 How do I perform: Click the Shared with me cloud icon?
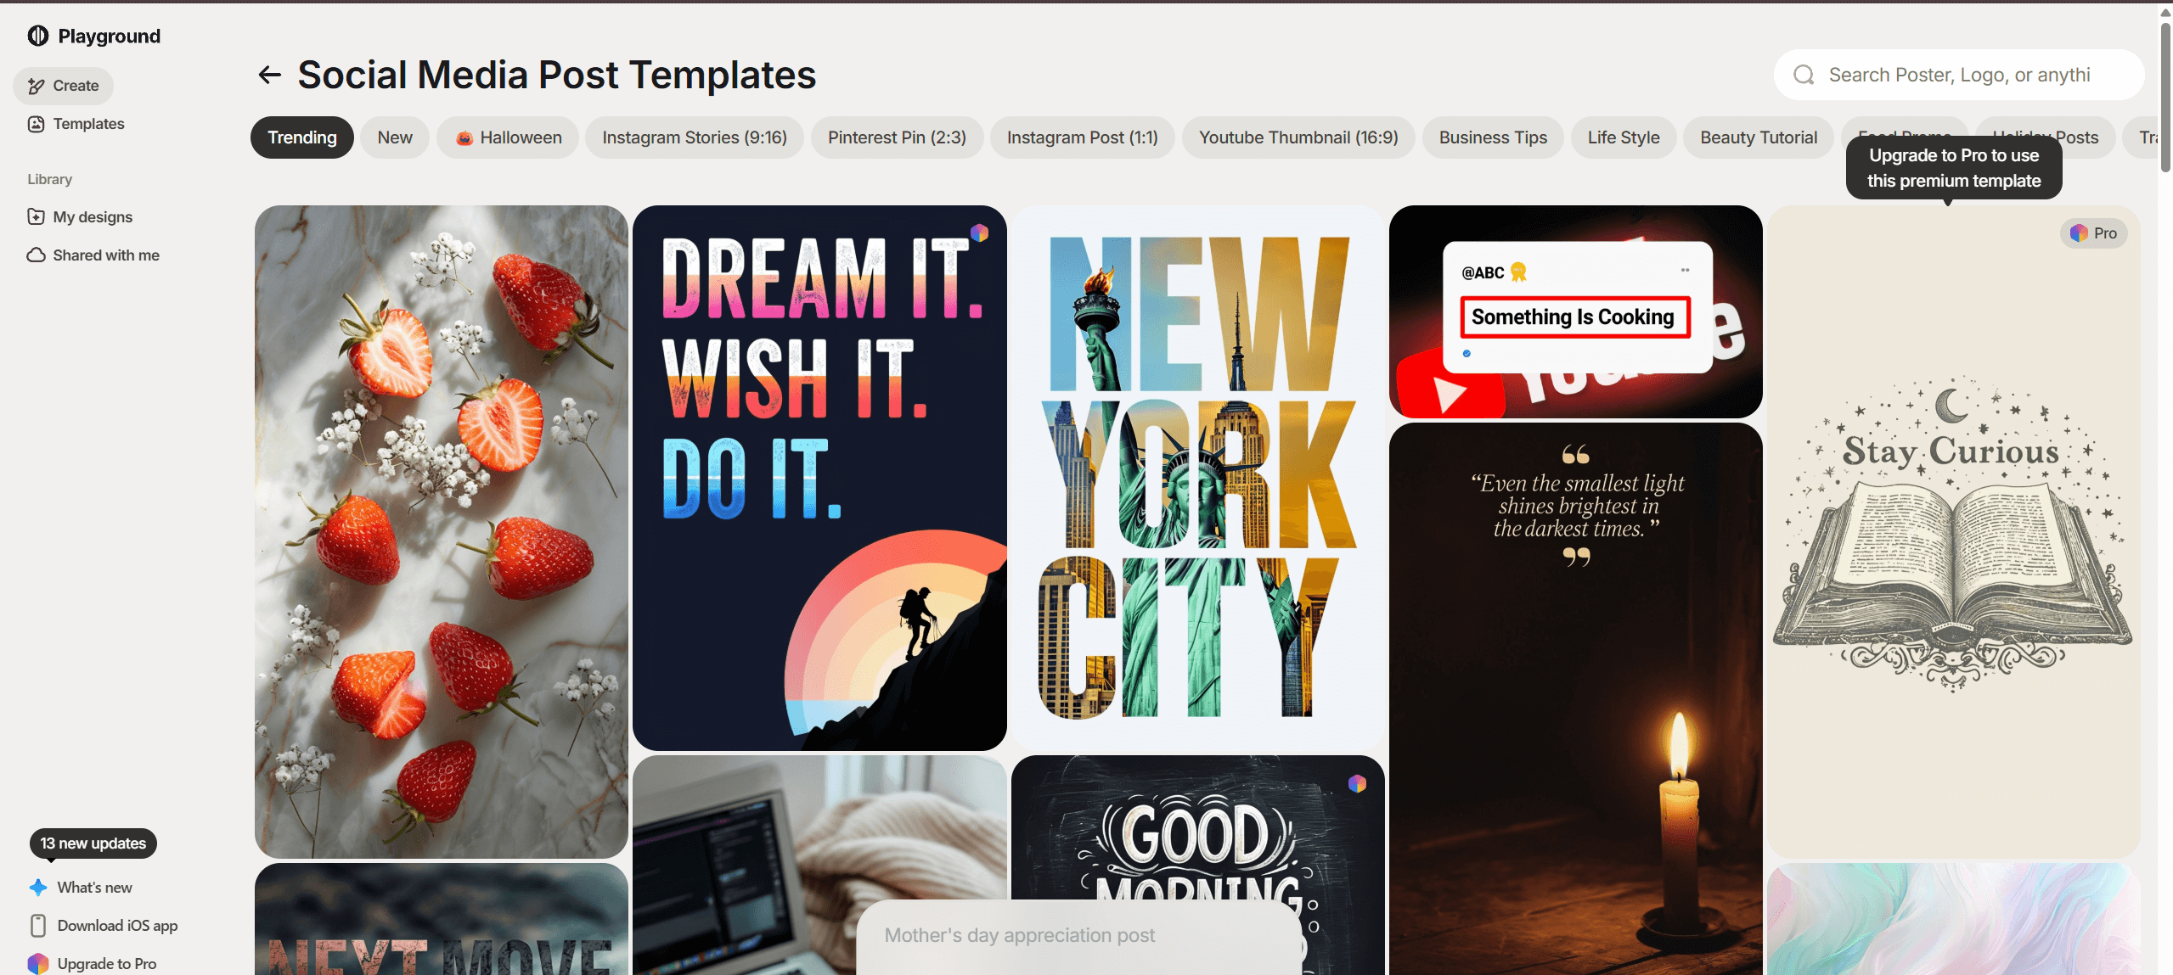(x=37, y=255)
